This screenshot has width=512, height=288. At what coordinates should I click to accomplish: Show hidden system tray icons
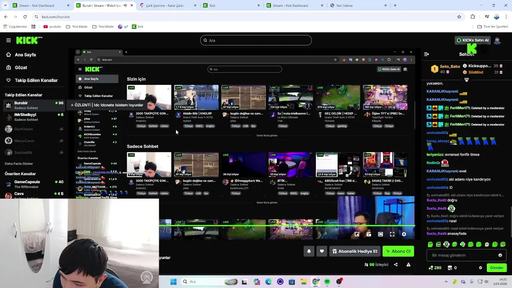446,282
